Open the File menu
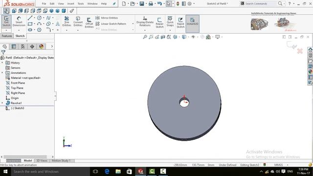 click(44, 3)
